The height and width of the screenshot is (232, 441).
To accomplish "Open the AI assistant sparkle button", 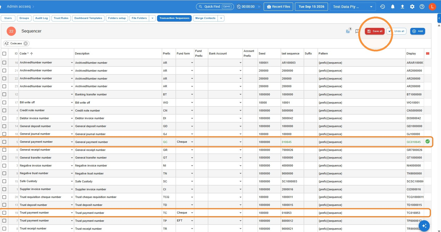I will [424, 226].
